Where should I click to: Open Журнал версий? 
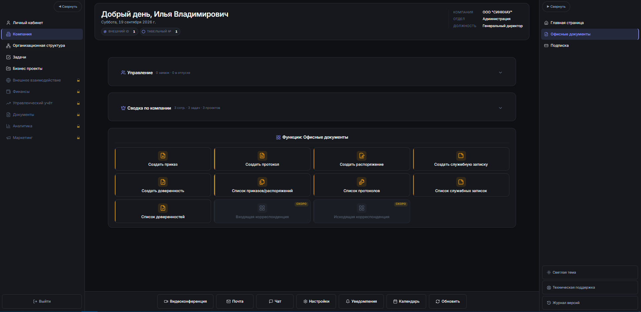[590, 303]
